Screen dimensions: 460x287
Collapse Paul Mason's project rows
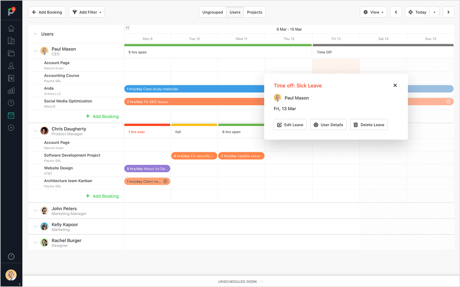pos(35,51)
